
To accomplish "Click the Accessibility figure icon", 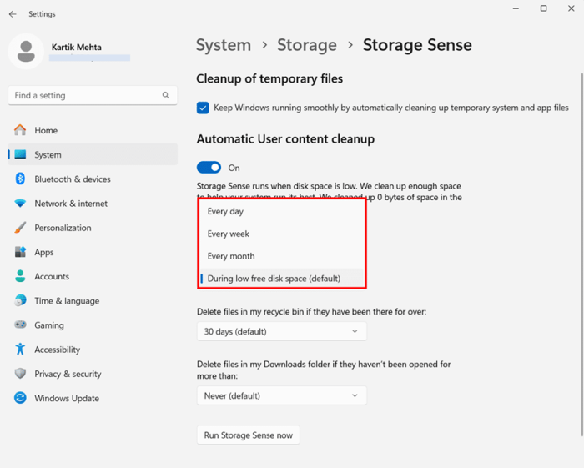I will click(20, 350).
